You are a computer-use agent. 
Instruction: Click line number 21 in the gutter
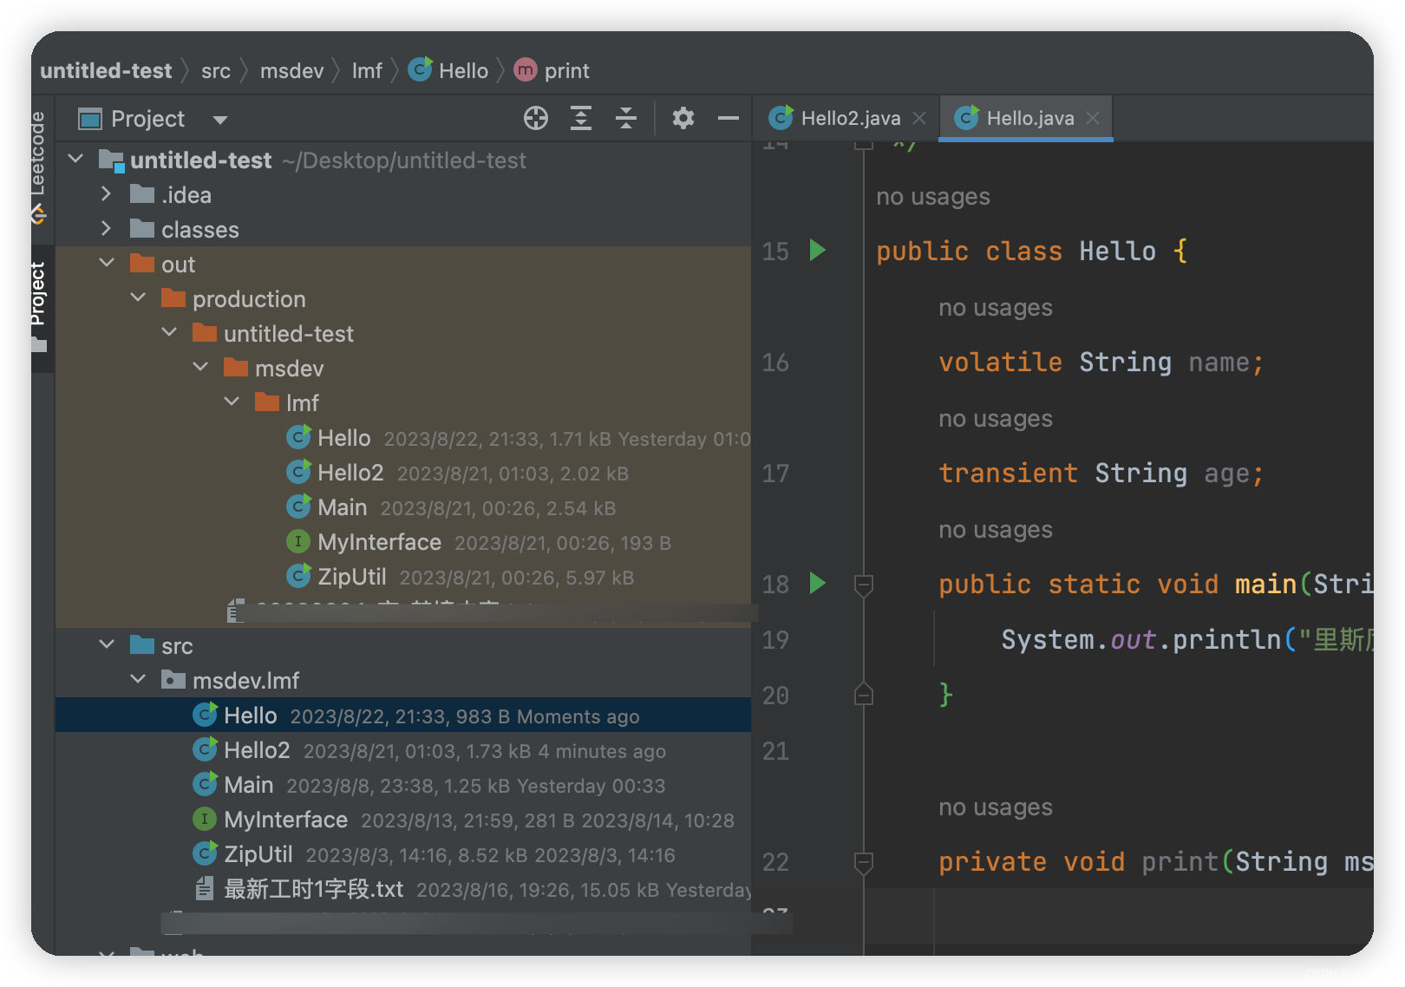click(775, 750)
